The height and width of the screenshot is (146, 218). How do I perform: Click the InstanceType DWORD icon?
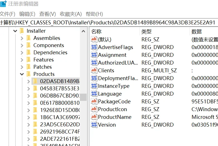94,86
